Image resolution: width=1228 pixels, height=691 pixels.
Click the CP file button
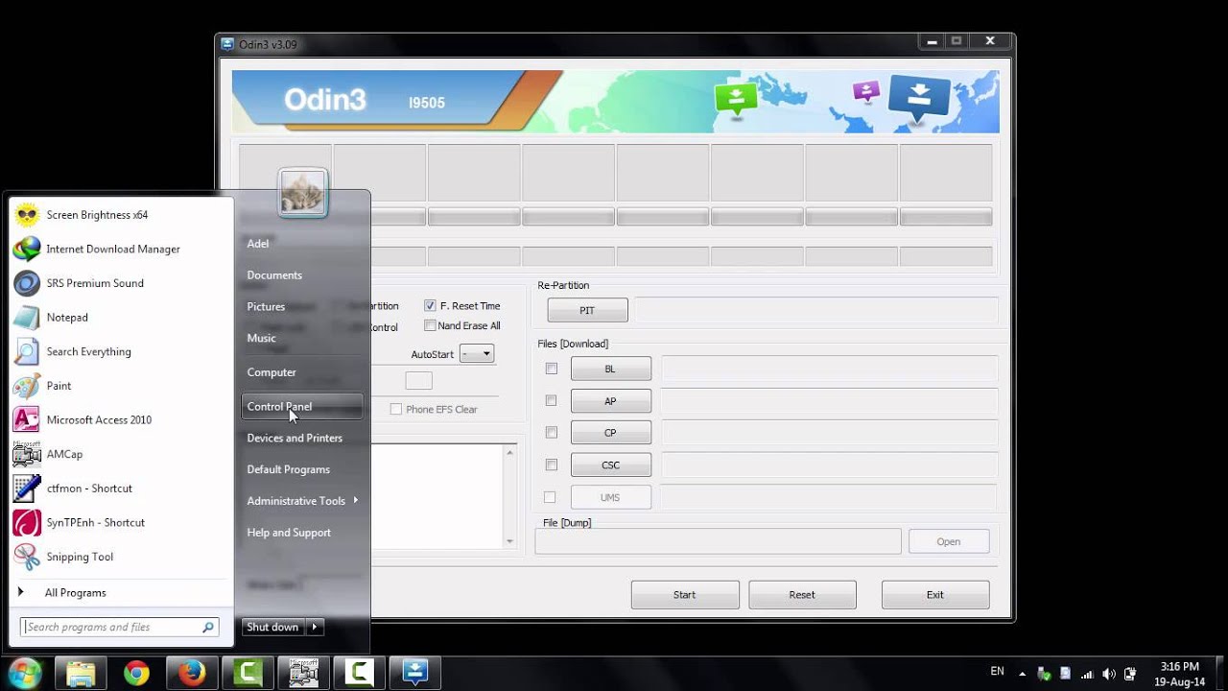pos(610,433)
